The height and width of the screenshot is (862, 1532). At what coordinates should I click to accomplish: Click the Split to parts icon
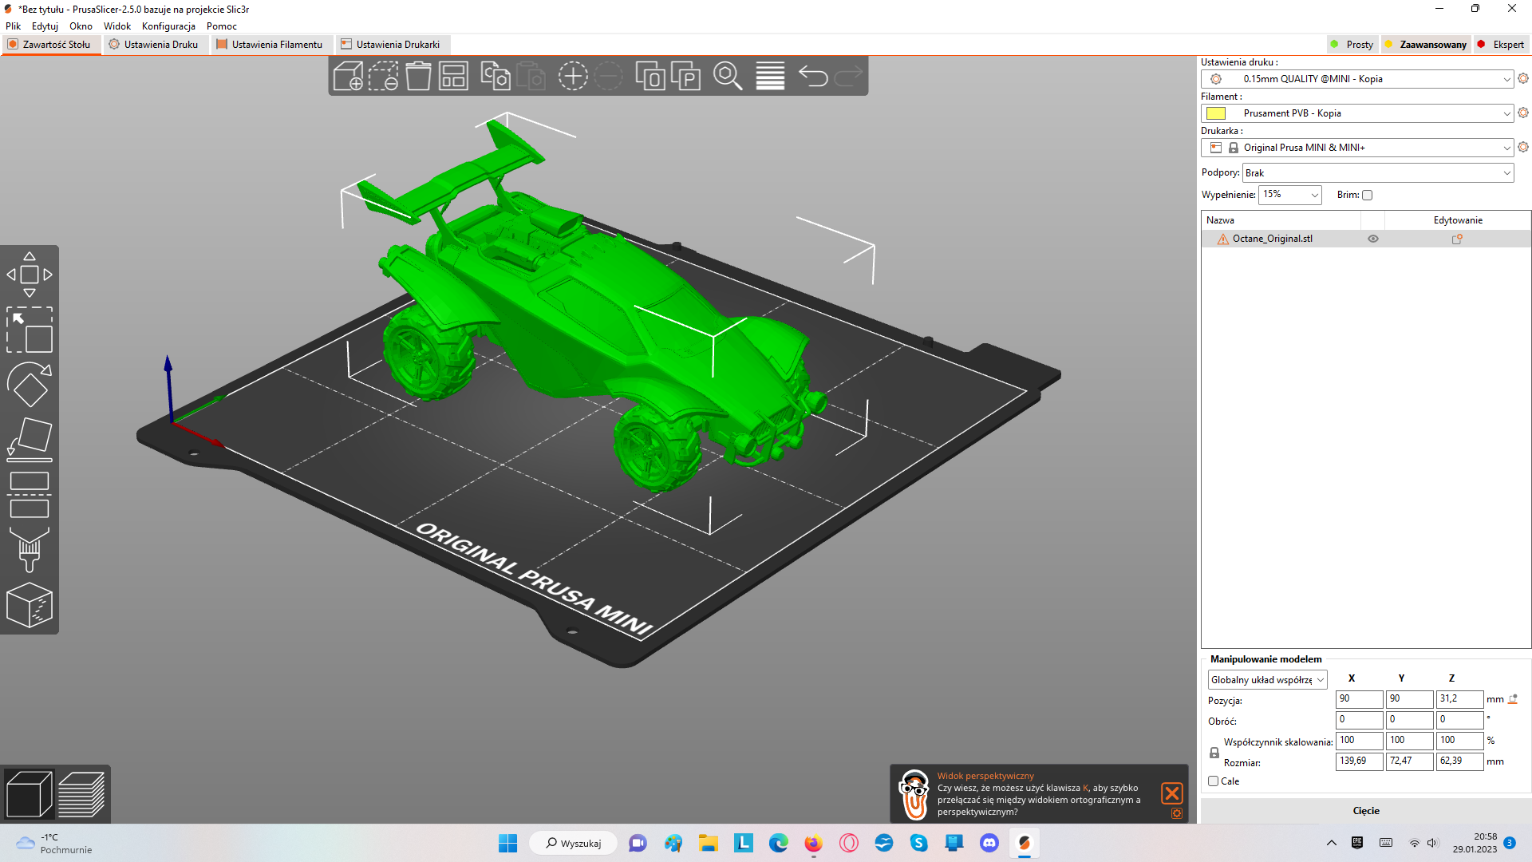tap(685, 76)
